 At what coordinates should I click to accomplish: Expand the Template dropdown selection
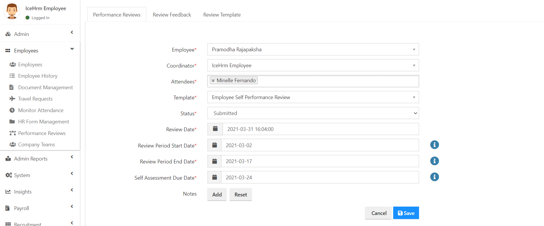click(x=313, y=97)
